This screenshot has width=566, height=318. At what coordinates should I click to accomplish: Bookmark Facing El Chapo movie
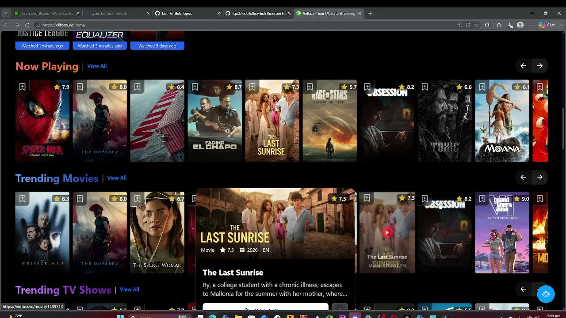pyautogui.click(x=195, y=87)
